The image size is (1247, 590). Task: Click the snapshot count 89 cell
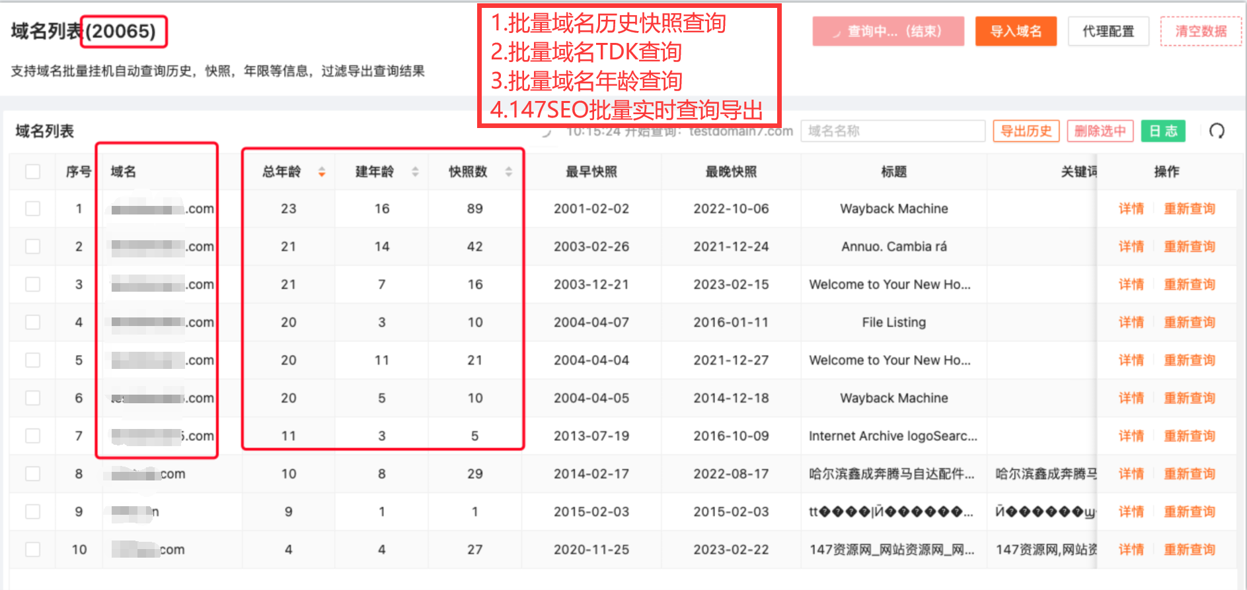[x=474, y=209]
